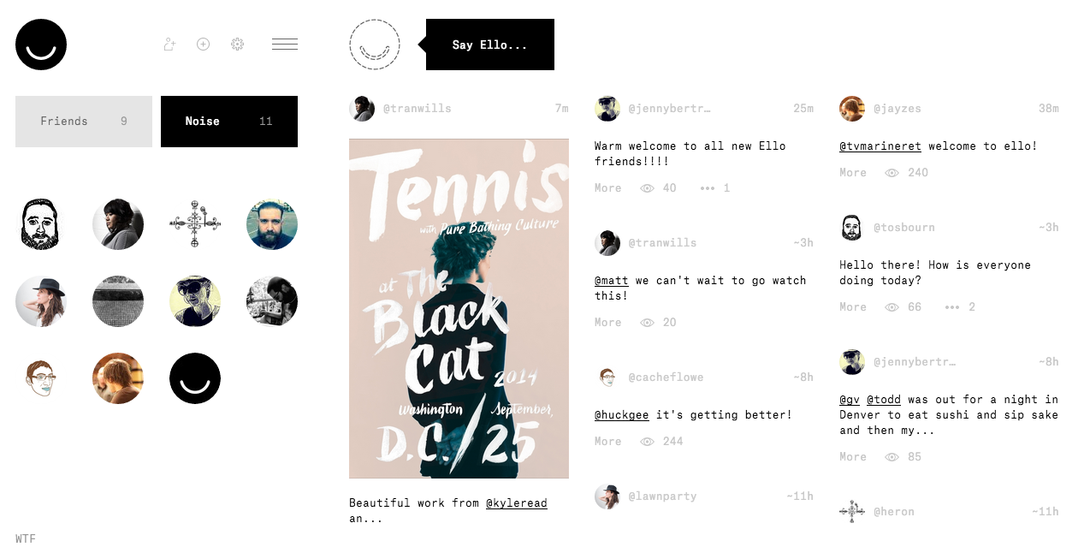Open the @kyleread mention link
This screenshot has height=547, width=1084.
coord(517,503)
